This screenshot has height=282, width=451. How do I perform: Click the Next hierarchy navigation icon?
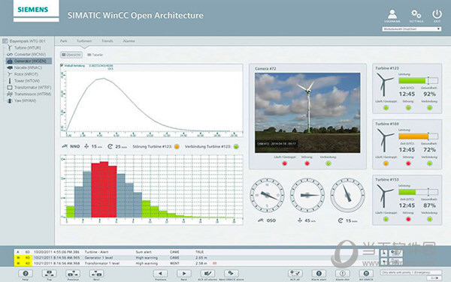click(x=96, y=274)
